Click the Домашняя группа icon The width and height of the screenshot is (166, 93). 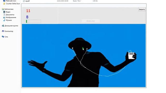[3, 26]
